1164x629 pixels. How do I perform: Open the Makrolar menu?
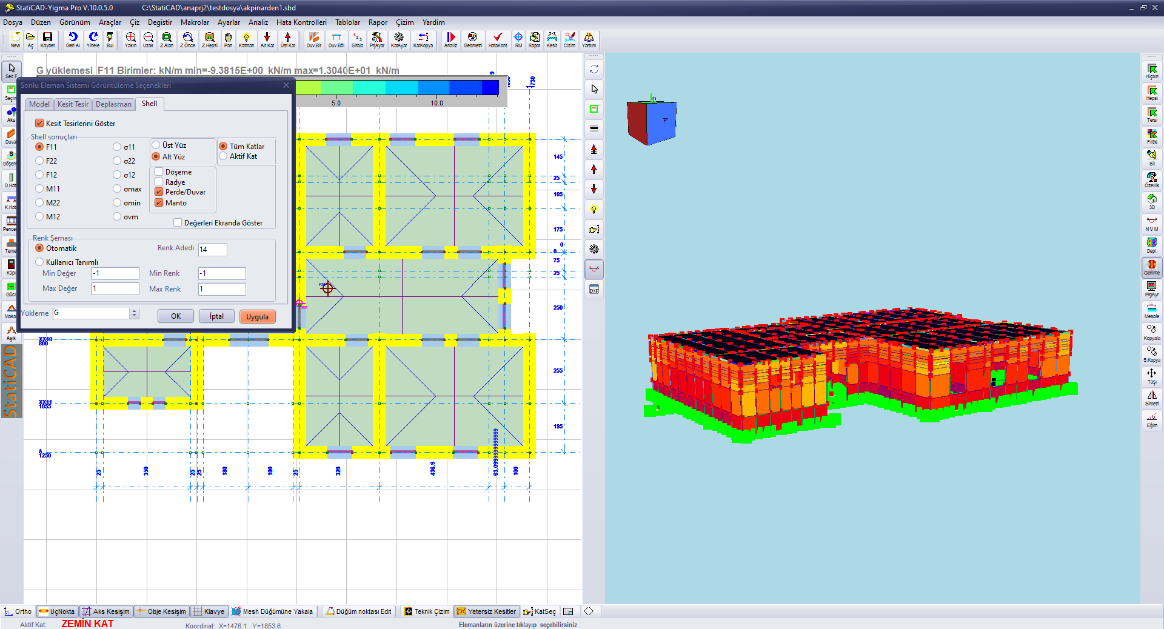coord(195,22)
